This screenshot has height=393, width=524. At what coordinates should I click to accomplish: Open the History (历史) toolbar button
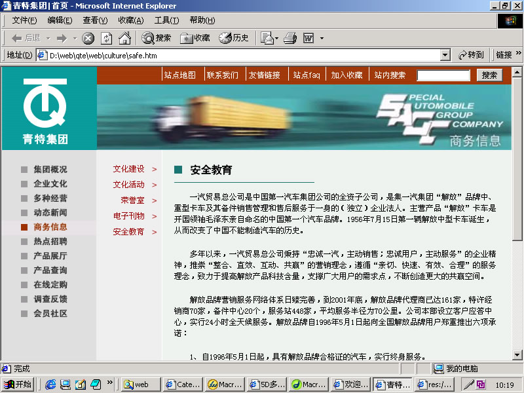[x=234, y=38]
